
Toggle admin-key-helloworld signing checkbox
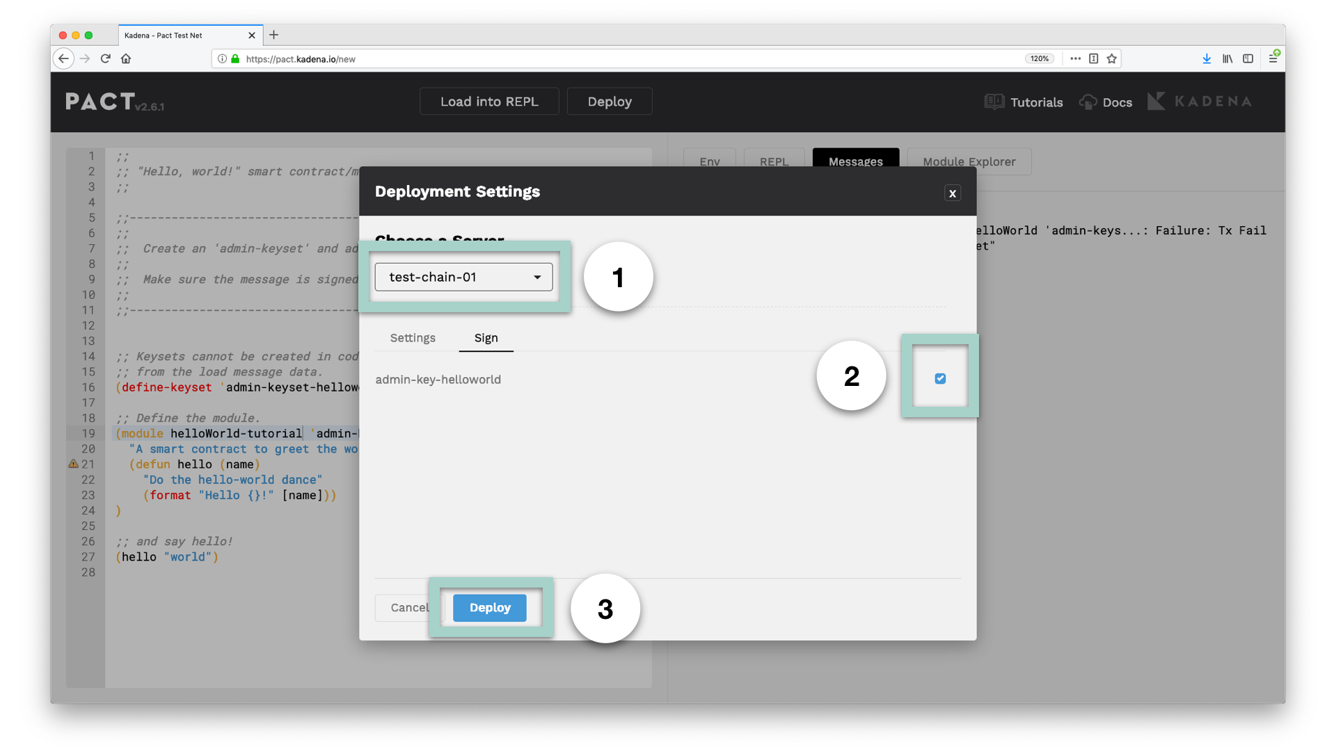[x=940, y=378]
